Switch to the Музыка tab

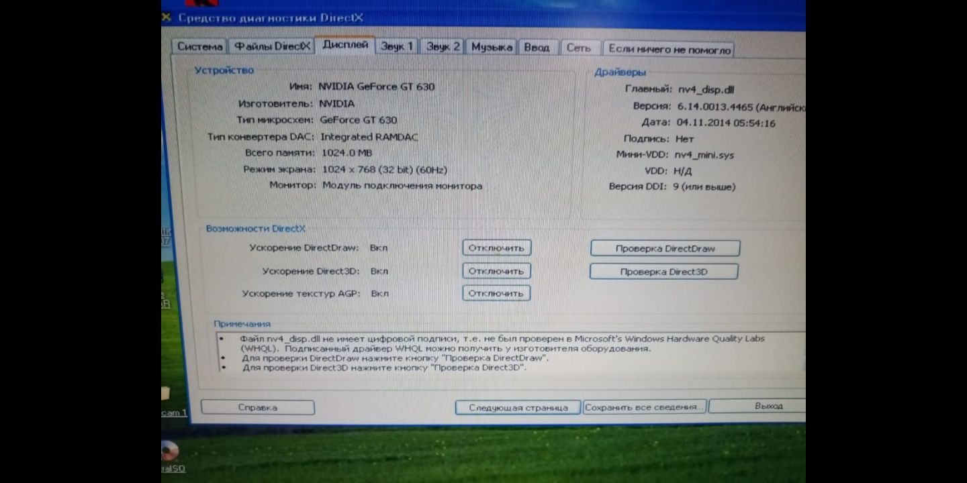click(x=492, y=47)
